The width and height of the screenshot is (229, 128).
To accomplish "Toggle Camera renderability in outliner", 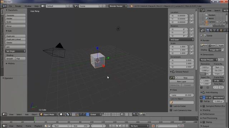I will pos(224,22).
